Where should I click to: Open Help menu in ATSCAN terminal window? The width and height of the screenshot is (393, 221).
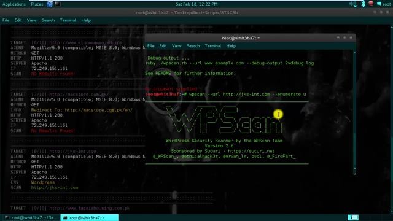click(86, 20)
